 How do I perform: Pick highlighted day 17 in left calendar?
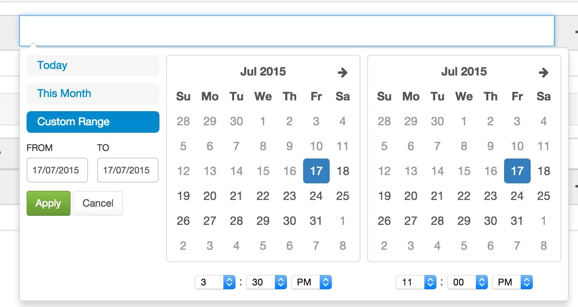point(316,171)
